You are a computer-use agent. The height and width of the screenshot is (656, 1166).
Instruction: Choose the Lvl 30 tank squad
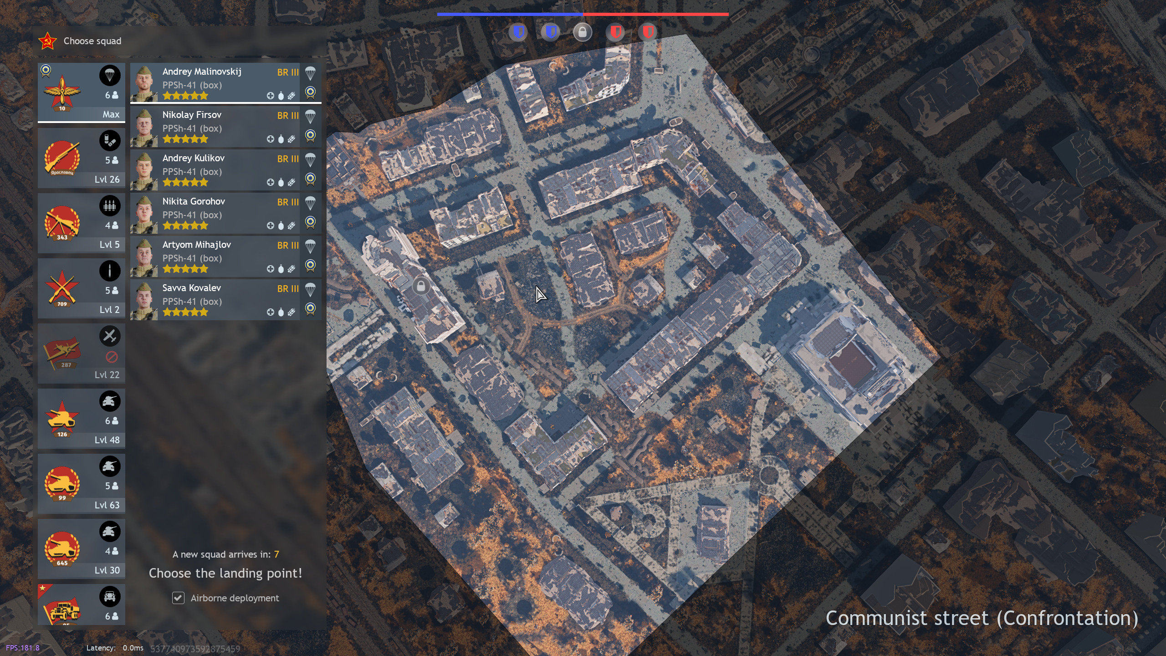[x=81, y=549]
